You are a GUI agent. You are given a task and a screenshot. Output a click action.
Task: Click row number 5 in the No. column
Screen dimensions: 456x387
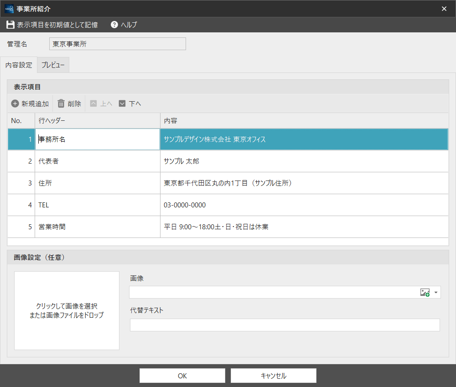pyautogui.click(x=21, y=227)
